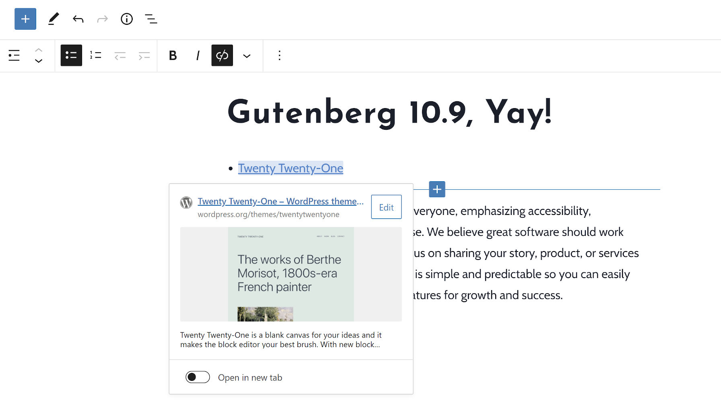
Task: Select the Tools pencil icon
Action: (54, 19)
